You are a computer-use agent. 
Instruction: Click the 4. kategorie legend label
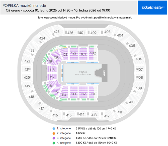[x=64, y=143]
